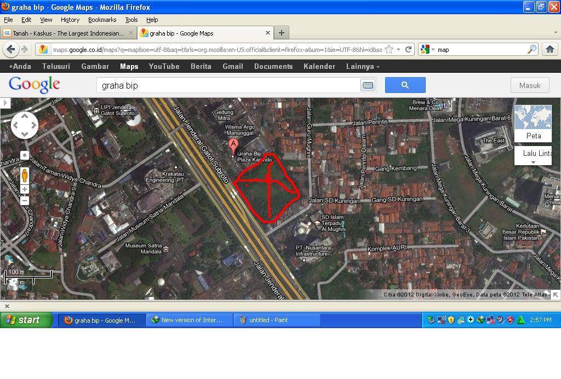The height and width of the screenshot is (379, 561).
Task: Open URL history dropdown arrow
Action: [x=398, y=50]
